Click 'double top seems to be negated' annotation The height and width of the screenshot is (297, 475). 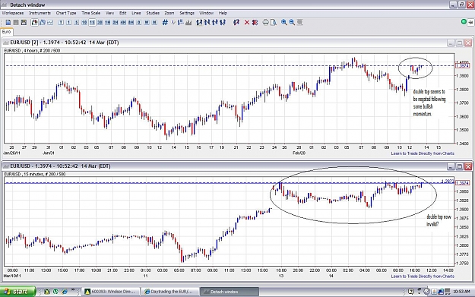click(x=429, y=103)
